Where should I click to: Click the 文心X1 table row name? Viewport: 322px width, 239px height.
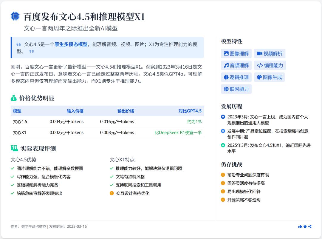coord(19,132)
